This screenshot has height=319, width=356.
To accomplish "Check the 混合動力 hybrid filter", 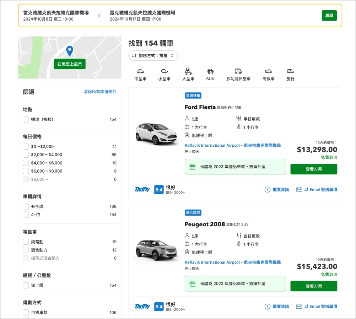I will [26, 250].
